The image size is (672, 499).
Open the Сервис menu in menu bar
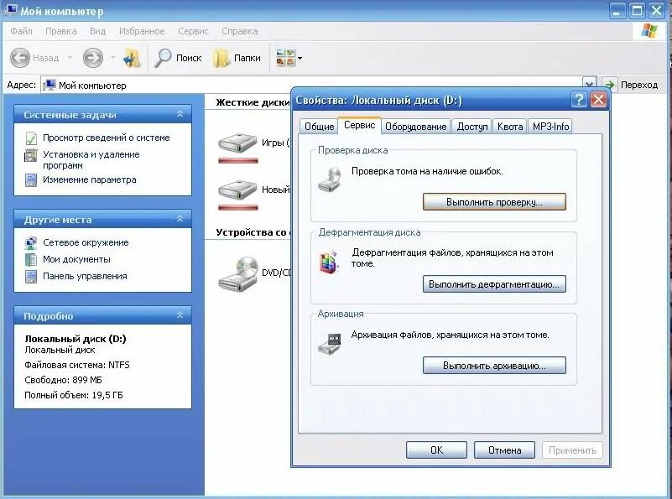coord(193,31)
